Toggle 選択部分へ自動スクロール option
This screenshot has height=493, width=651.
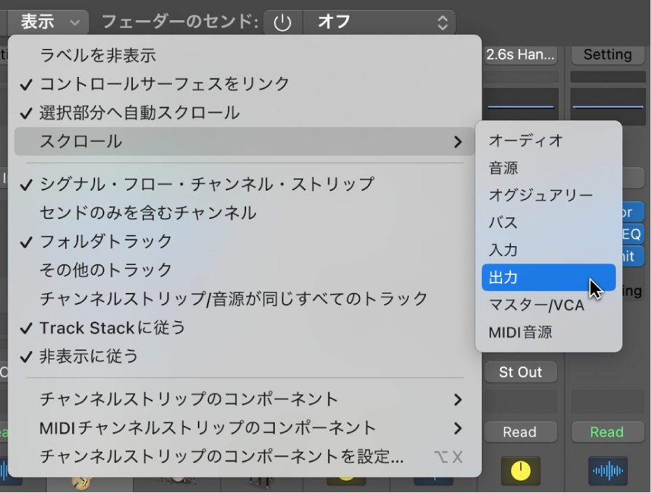point(245,113)
